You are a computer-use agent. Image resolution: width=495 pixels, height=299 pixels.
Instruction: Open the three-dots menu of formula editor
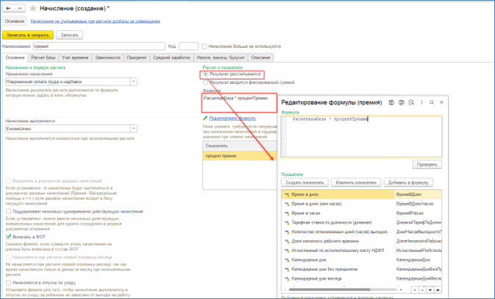421,102
